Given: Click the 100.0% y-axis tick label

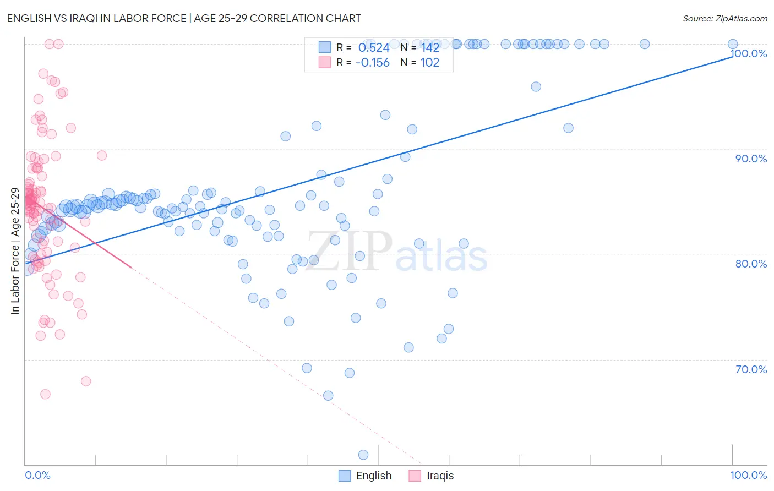Looking at the screenshot, I should (749, 53).
